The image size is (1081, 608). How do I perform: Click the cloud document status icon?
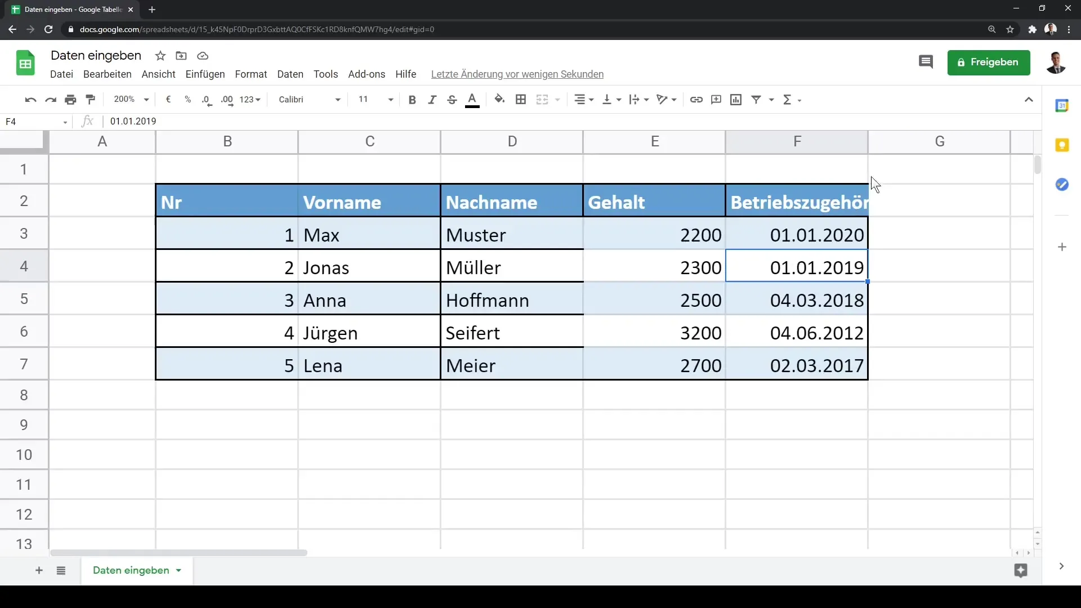(x=203, y=56)
